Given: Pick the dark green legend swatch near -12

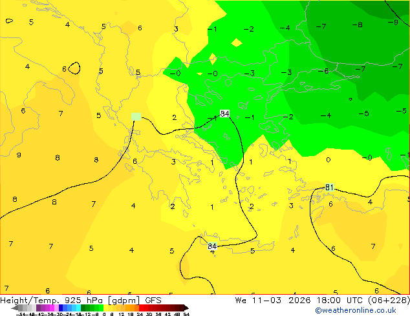Looking at the screenshot, I should [x=83, y=308].
